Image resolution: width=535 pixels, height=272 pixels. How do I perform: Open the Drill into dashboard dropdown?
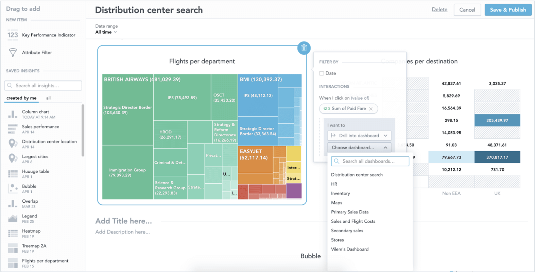click(x=359, y=135)
